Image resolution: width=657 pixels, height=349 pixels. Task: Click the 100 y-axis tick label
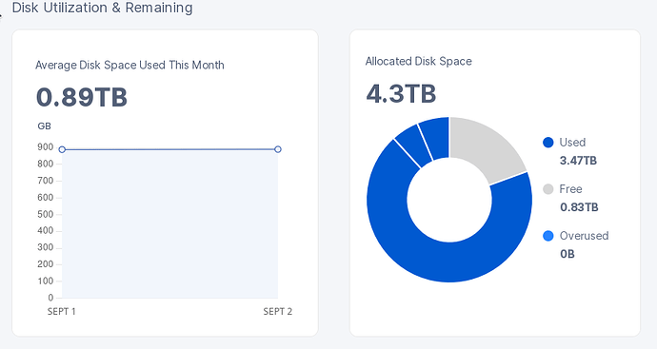46,281
